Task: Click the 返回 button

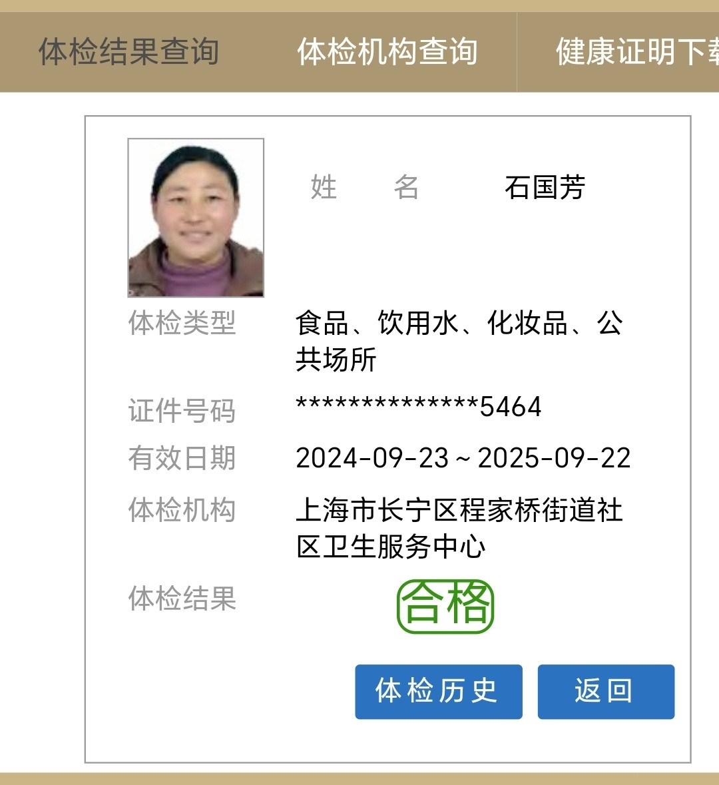Action: coord(606,691)
